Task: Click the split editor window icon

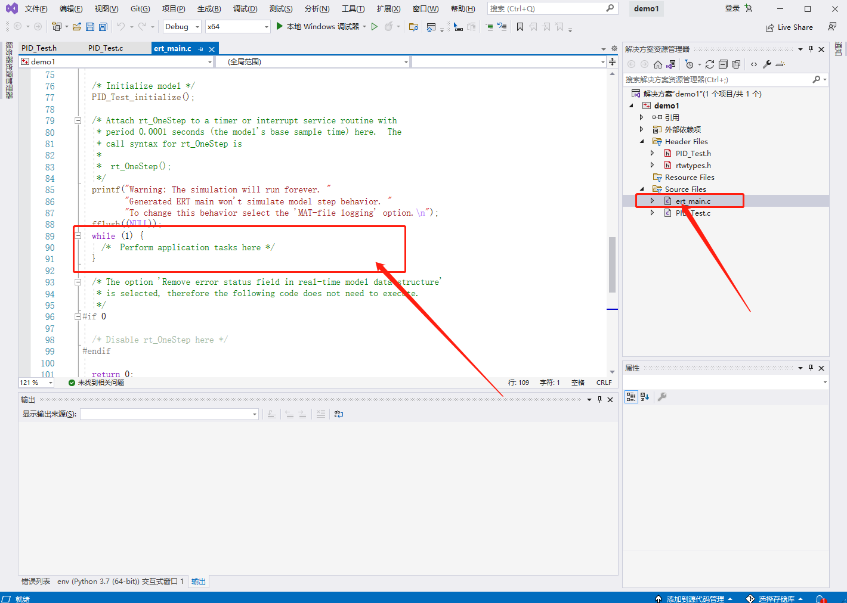Action: (x=613, y=62)
